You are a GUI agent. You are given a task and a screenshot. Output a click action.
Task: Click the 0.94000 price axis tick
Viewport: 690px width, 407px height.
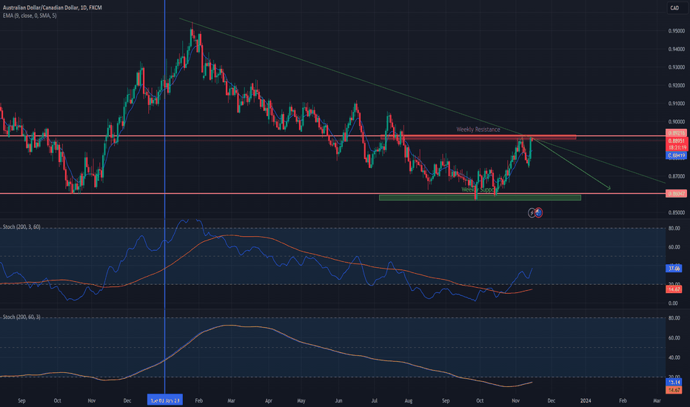coord(677,50)
